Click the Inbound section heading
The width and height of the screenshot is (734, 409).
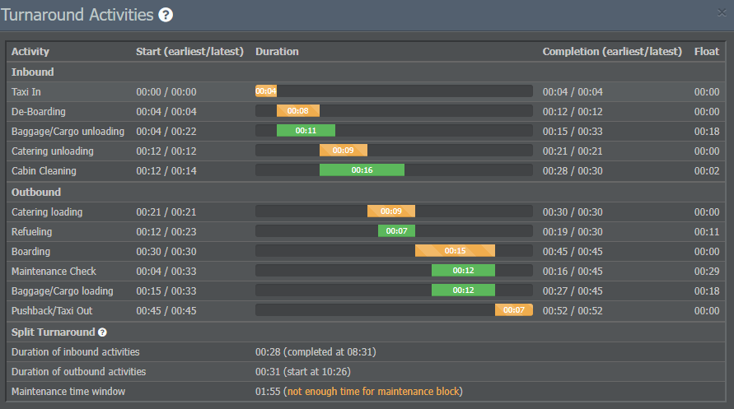[x=33, y=72]
